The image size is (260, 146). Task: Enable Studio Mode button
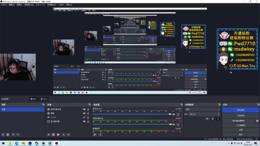pyautogui.click(x=240, y=125)
